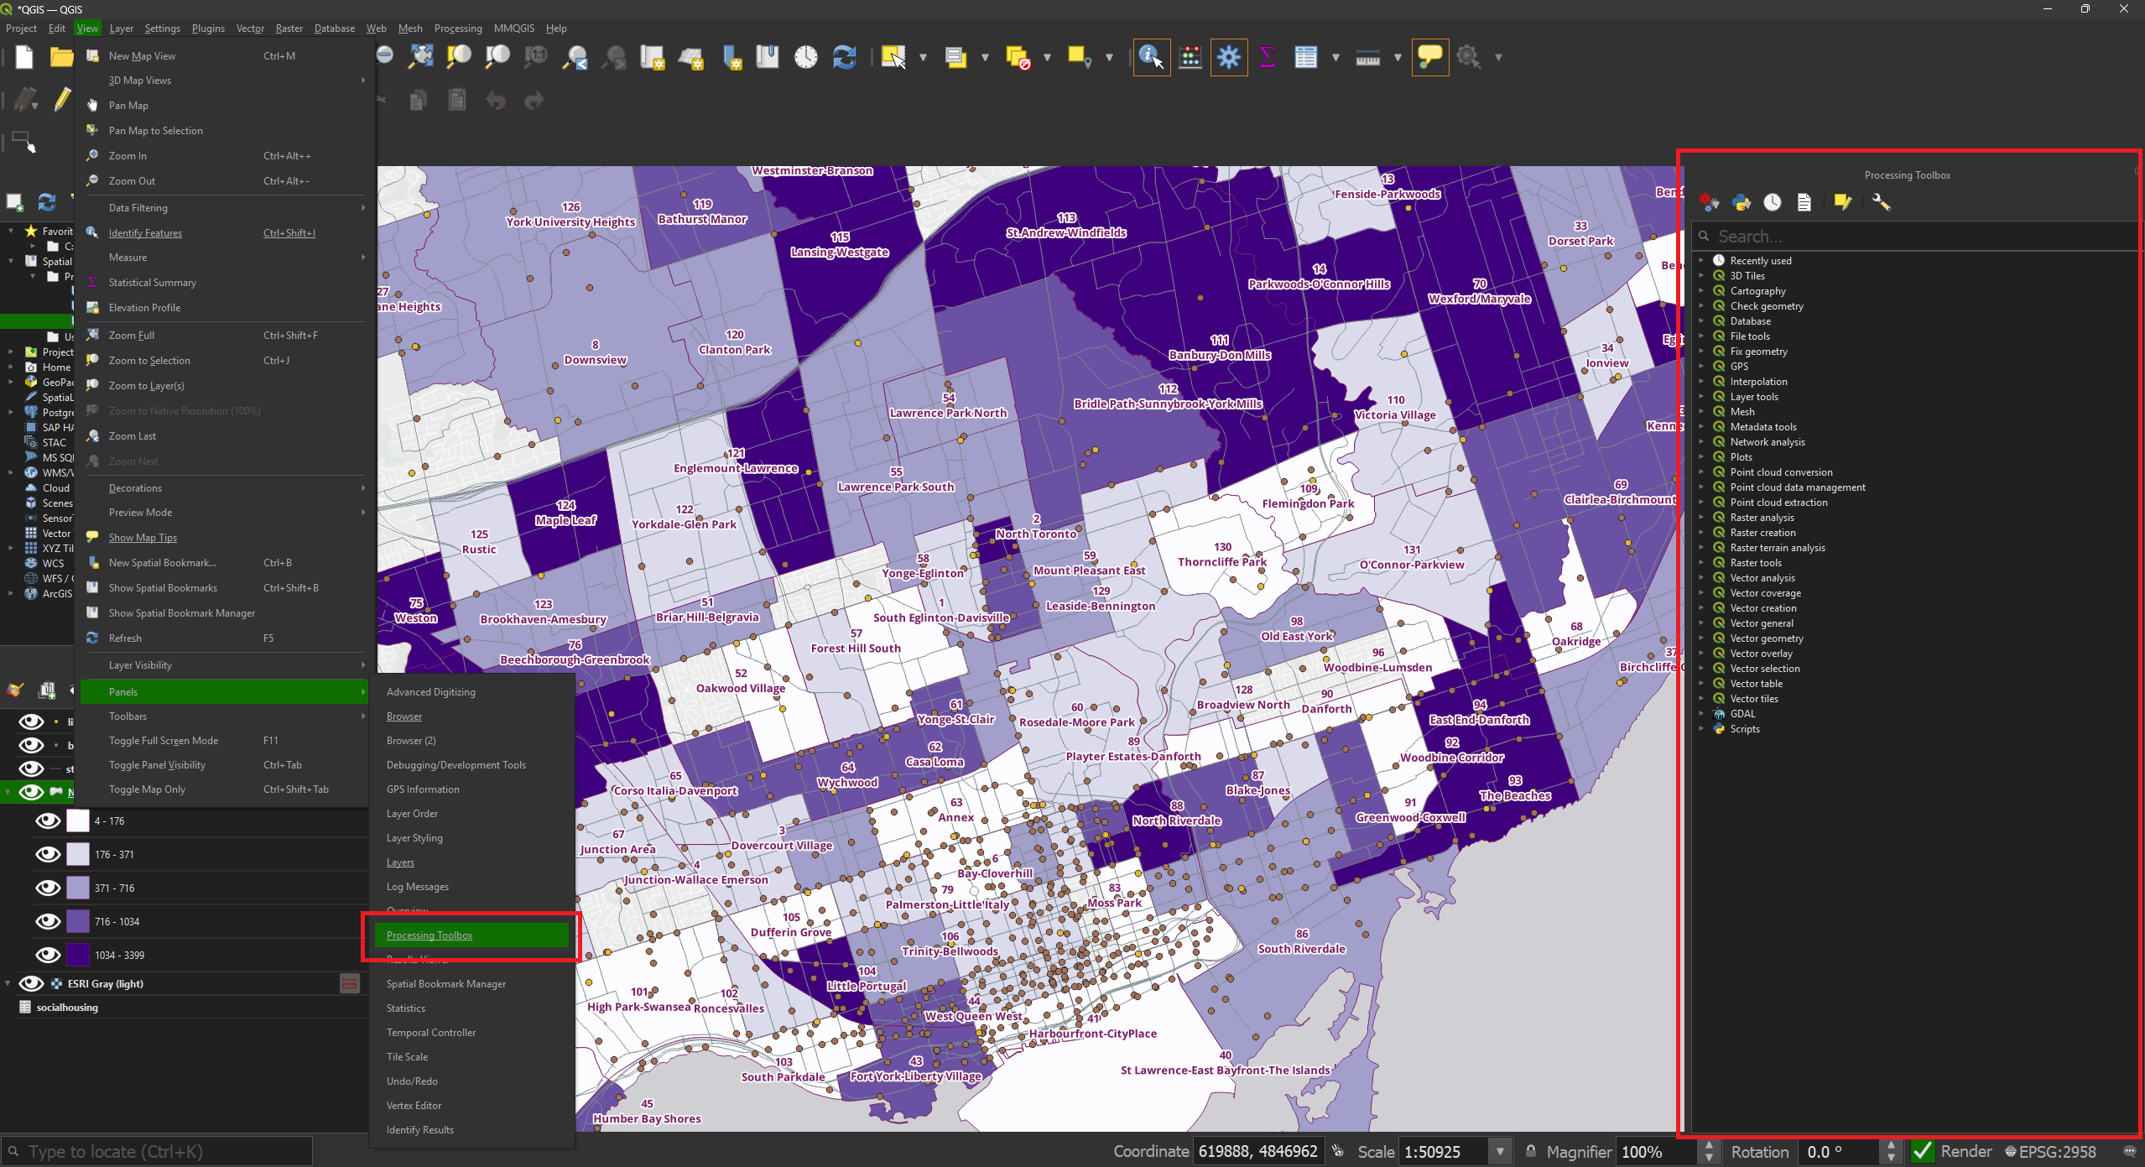Toggle the Render checkbox in status bar
2145x1167 pixels.
[x=1924, y=1152]
